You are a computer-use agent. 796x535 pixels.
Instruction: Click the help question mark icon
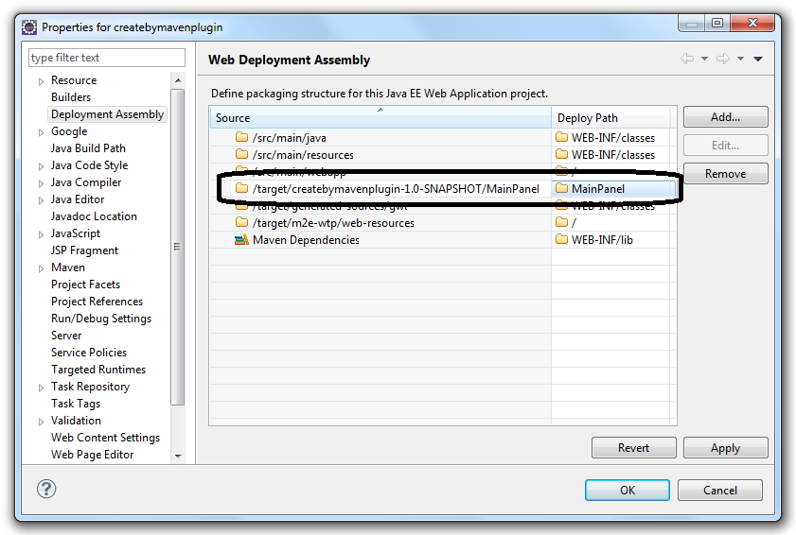point(46,490)
